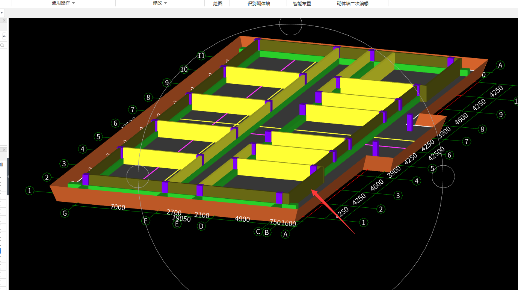Click the left-side axis bubble 9
This screenshot has height=290, width=518.
[167, 83]
